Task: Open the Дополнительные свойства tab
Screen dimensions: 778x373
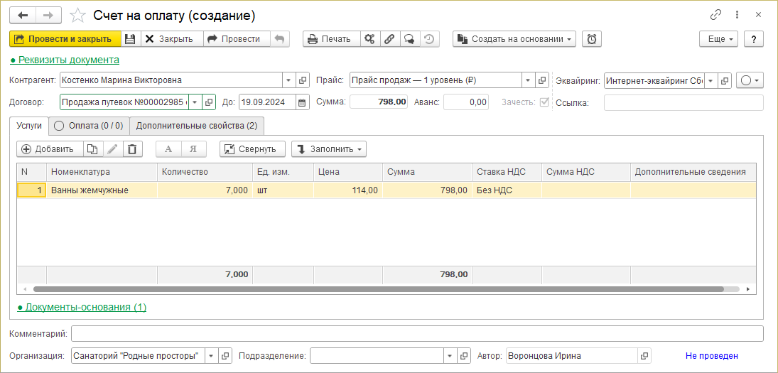Action: pyautogui.click(x=197, y=126)
